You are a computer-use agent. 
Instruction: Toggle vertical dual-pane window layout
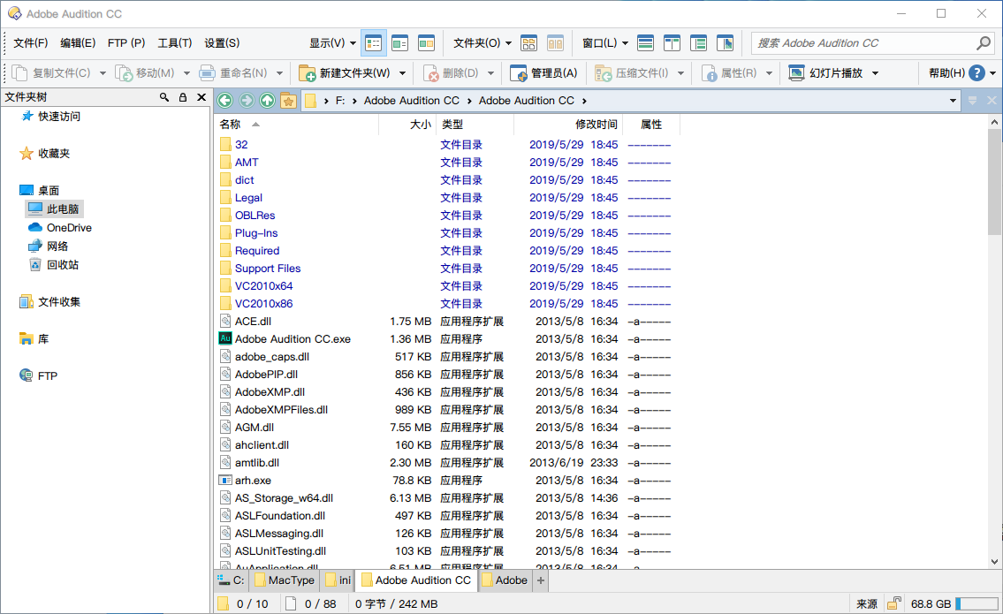(672, 43)
